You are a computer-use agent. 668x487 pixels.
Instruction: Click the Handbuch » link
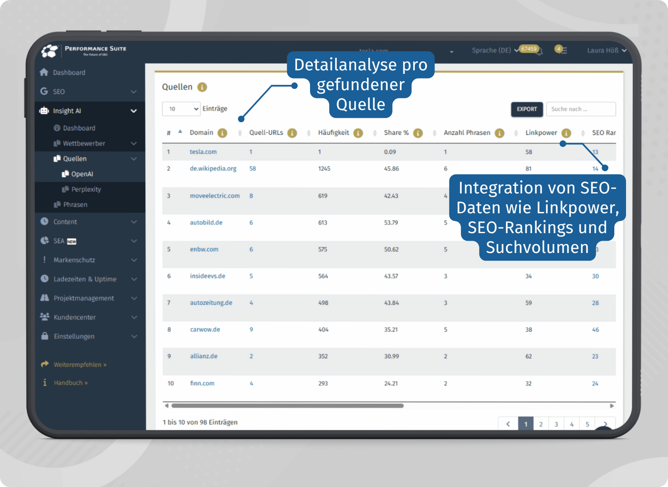point(71,383)
